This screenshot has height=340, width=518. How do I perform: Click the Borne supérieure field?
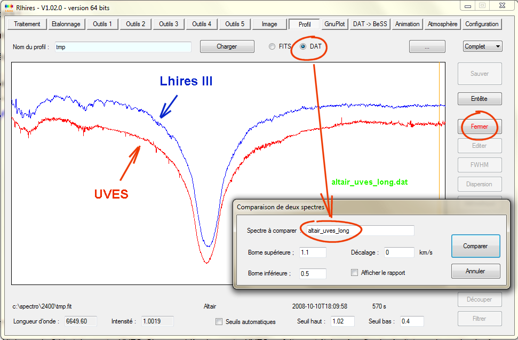tap(313, 252)
